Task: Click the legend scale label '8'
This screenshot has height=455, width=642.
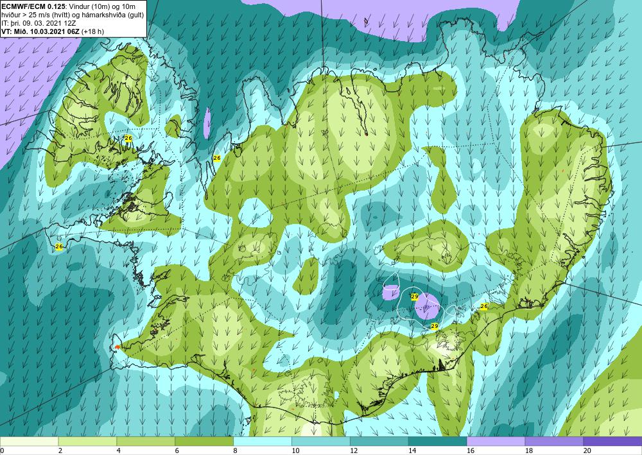Action: pyautogui.click(x=236, y=451)
